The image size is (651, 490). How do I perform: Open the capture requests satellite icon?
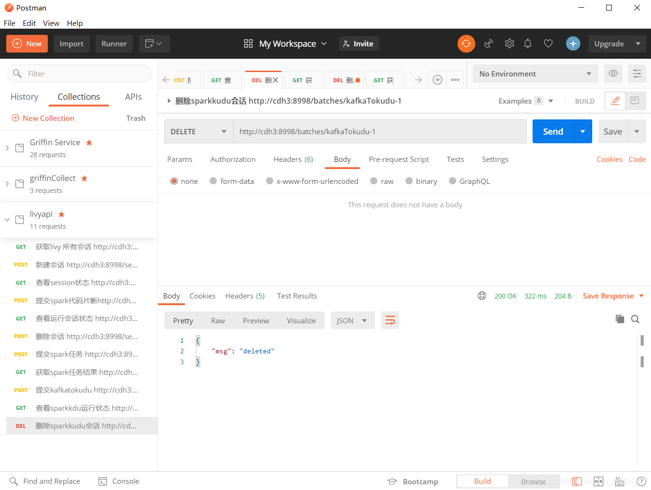pos(489,43)
